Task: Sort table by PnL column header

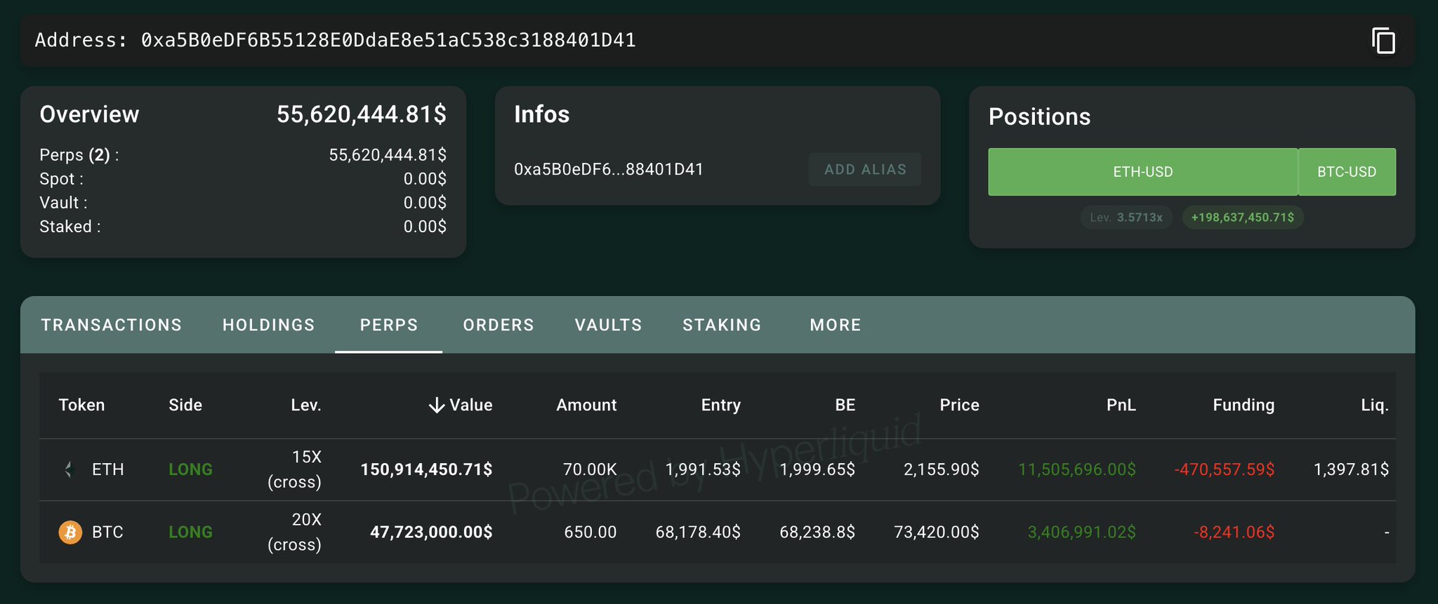Action: coord(1121,405)
